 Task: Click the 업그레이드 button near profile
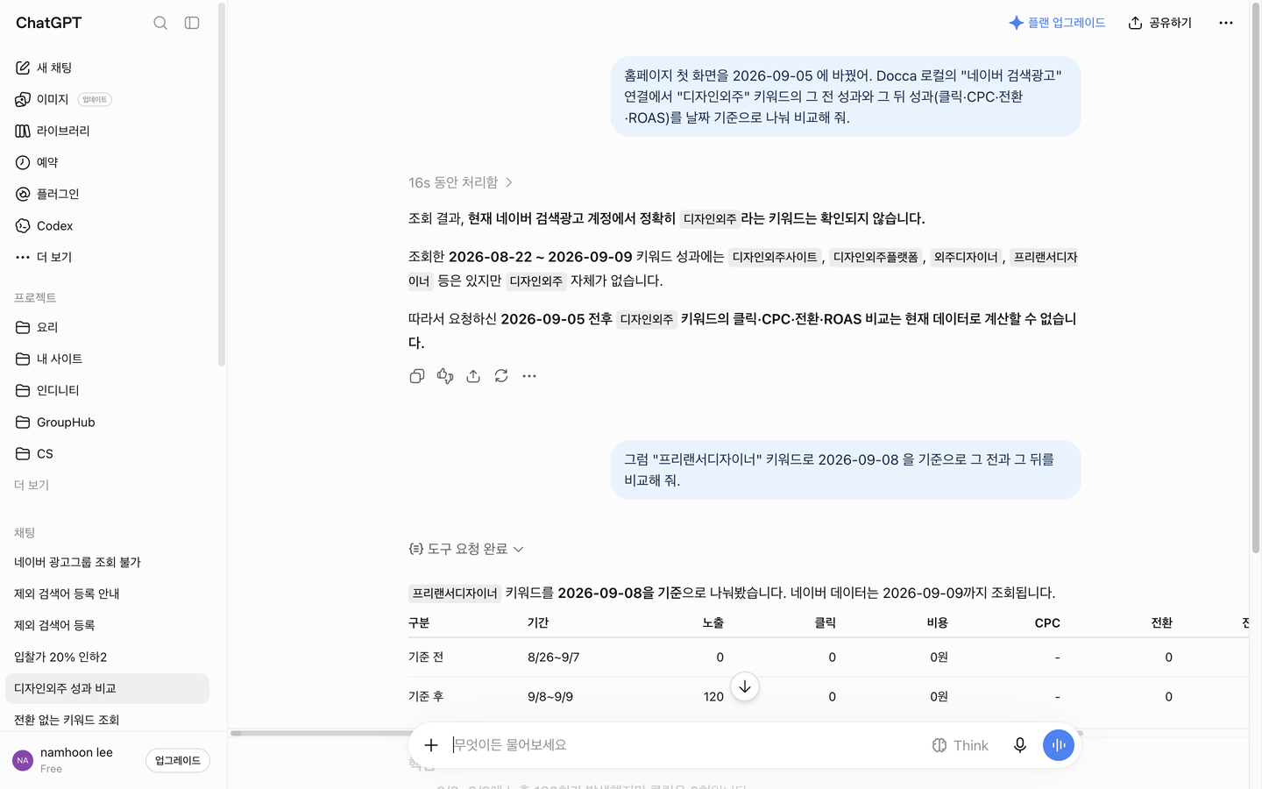(178, 760)
